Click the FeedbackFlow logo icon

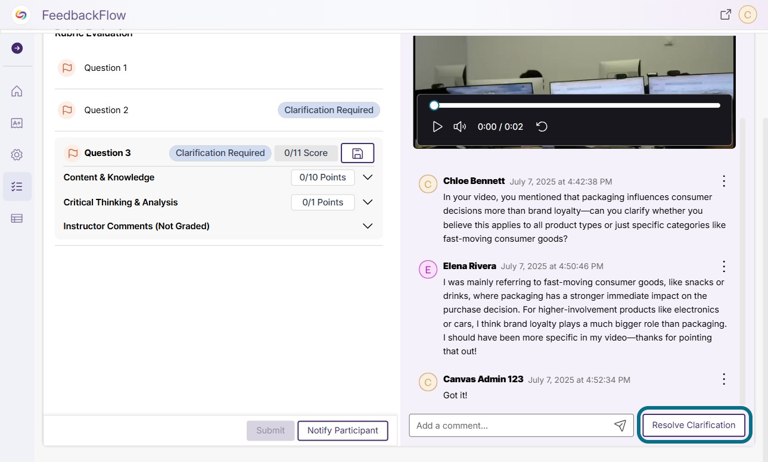point(21,15)
